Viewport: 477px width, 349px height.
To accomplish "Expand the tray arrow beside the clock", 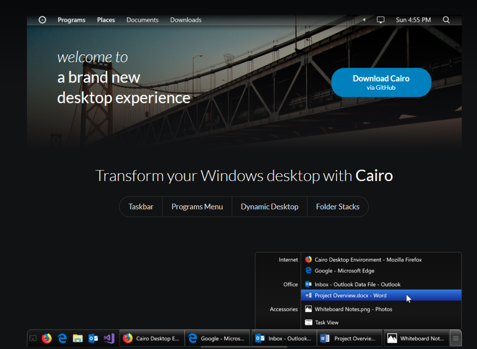I will click(x=364, y=20).
